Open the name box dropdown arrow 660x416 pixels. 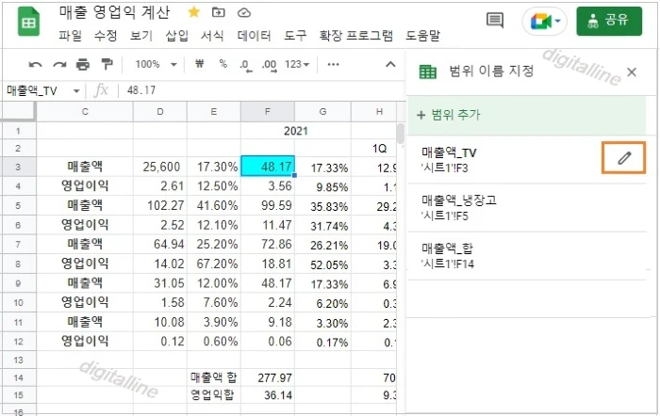tap(76, 90)
